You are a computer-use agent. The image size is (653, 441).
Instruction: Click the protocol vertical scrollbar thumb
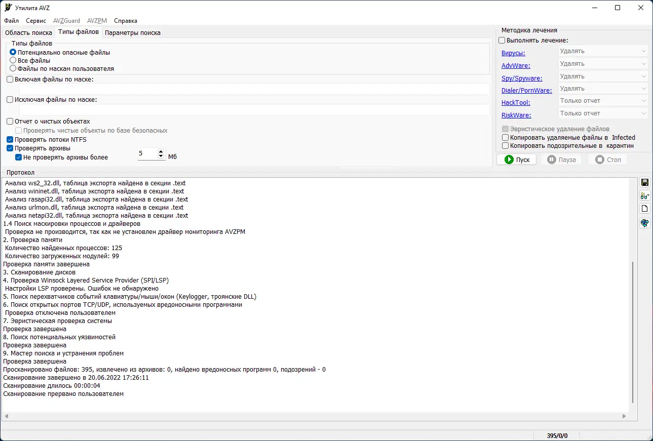pos(632,332)
